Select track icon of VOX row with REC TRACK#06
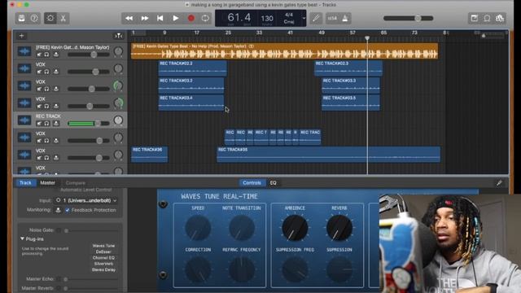Screen dimensions: 521x293 (24, 155)
